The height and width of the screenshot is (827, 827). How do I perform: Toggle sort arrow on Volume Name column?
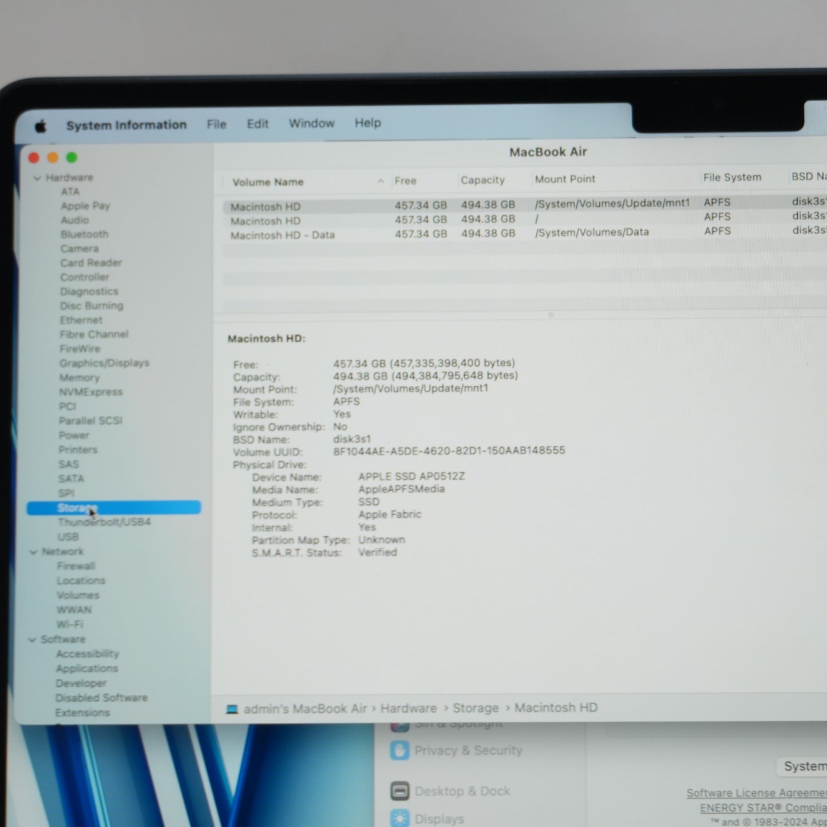(381, 181)
